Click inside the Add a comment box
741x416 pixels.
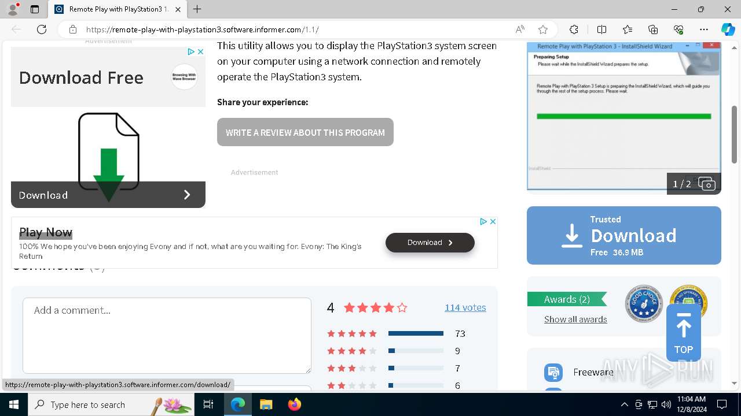point(167,336)
